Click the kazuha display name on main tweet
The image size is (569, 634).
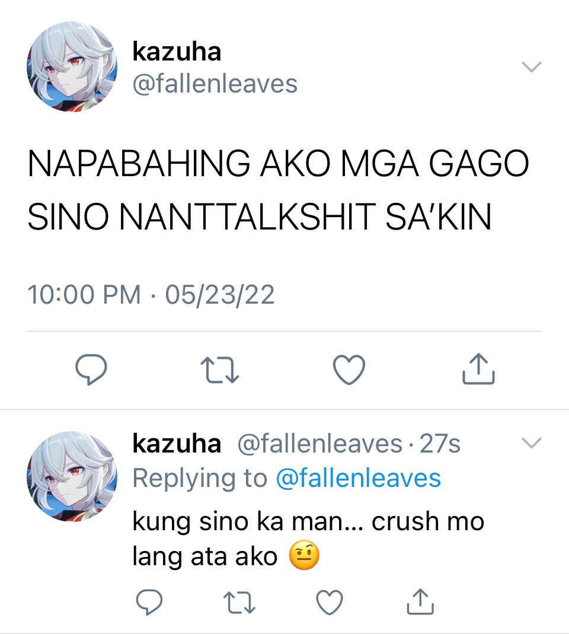click(177, 52)
